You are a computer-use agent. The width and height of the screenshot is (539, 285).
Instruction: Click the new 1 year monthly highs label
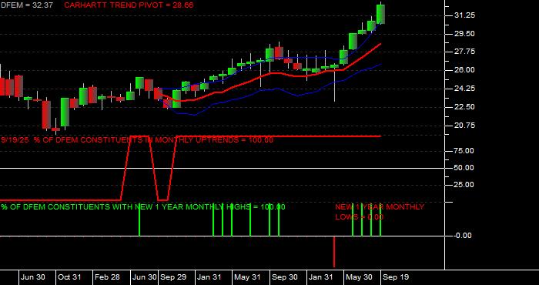coord(143,207)
